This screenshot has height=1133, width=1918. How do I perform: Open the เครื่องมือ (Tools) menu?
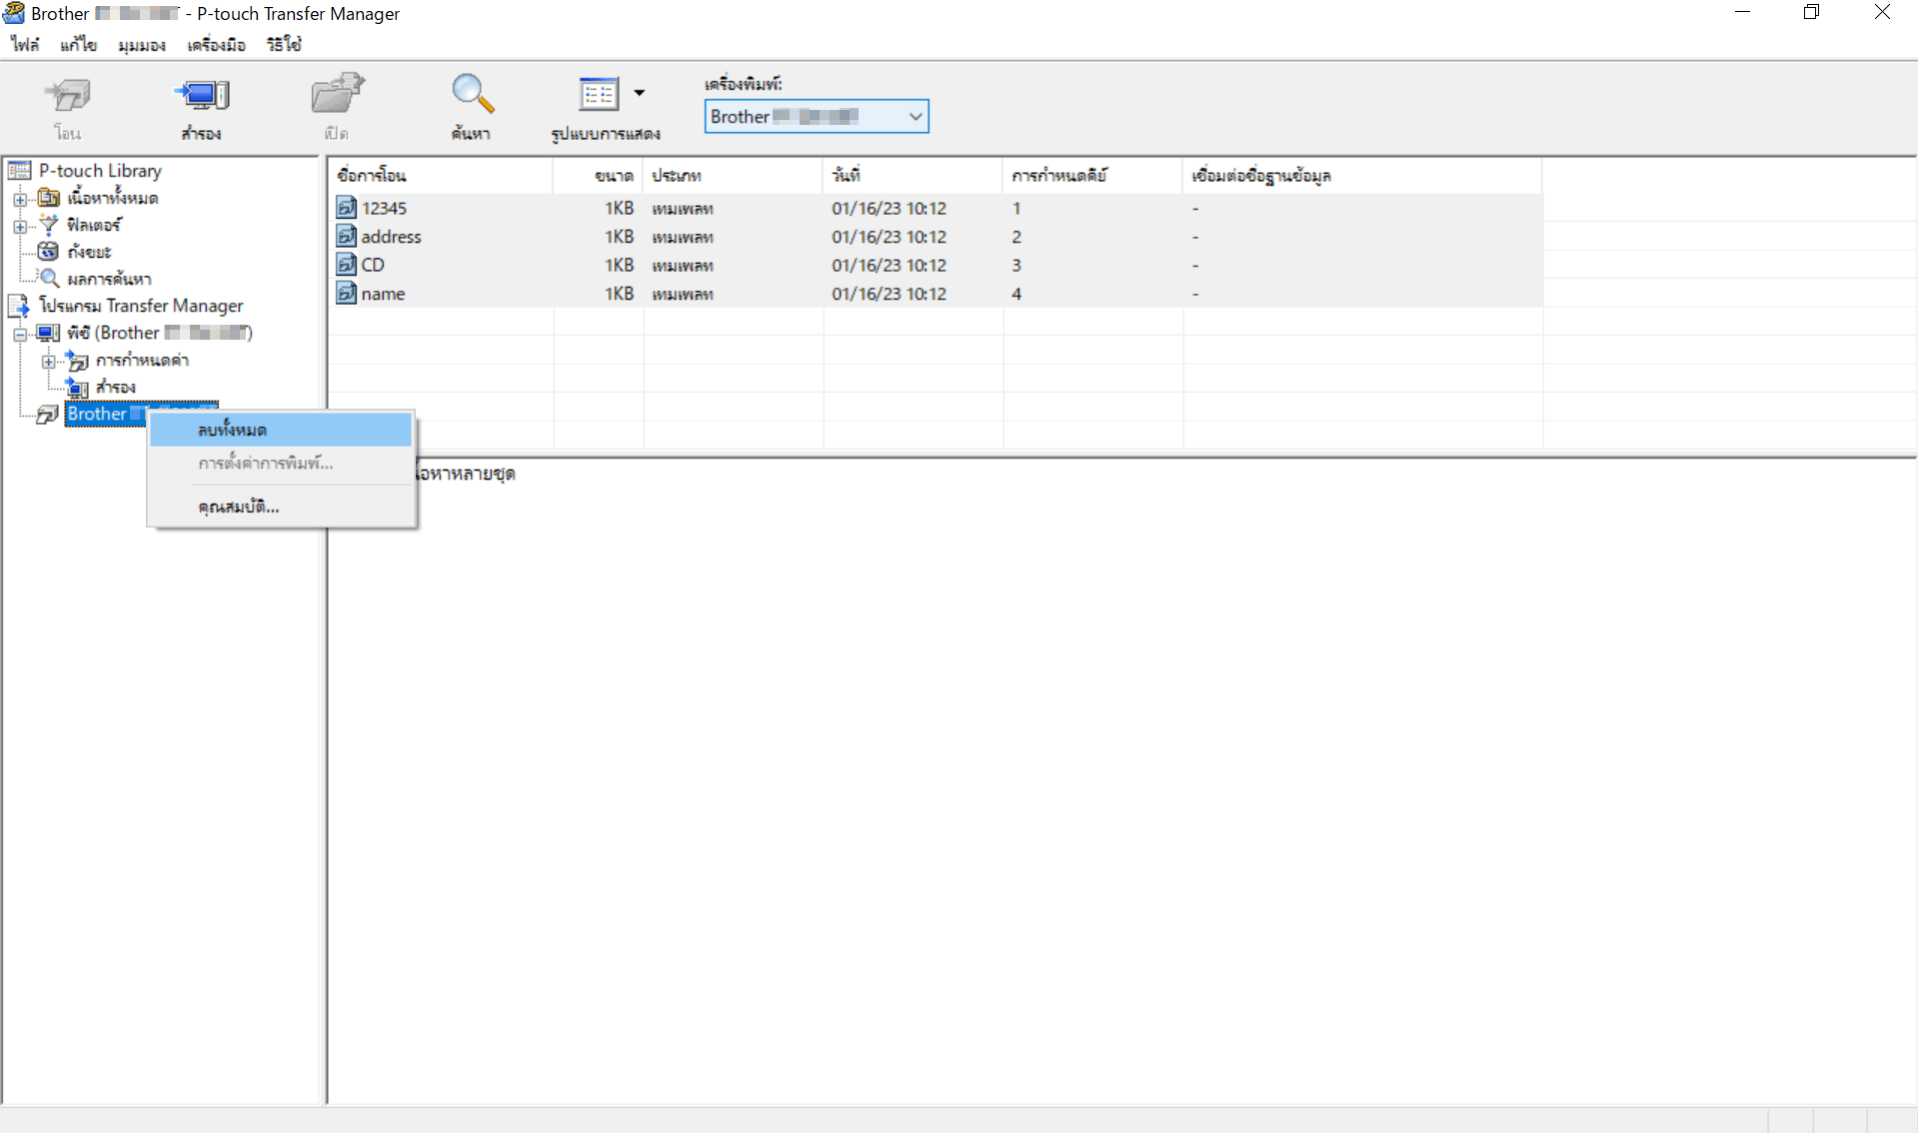(216, 45)
